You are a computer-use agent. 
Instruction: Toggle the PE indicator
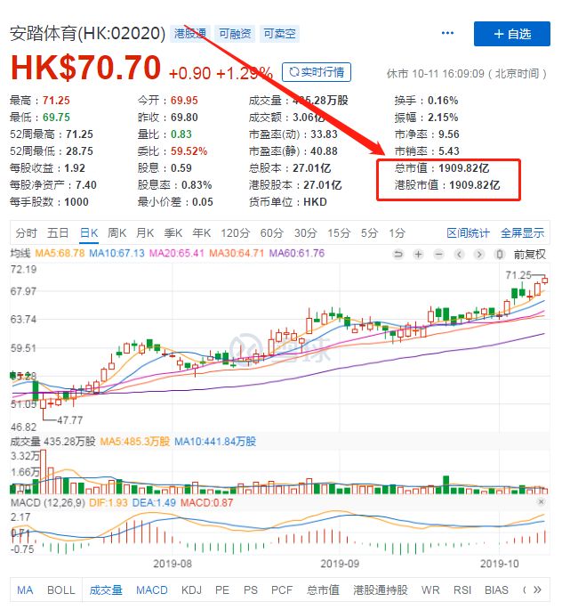[222, 590]
